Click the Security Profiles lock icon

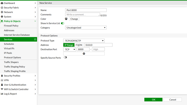click(2, 76)
